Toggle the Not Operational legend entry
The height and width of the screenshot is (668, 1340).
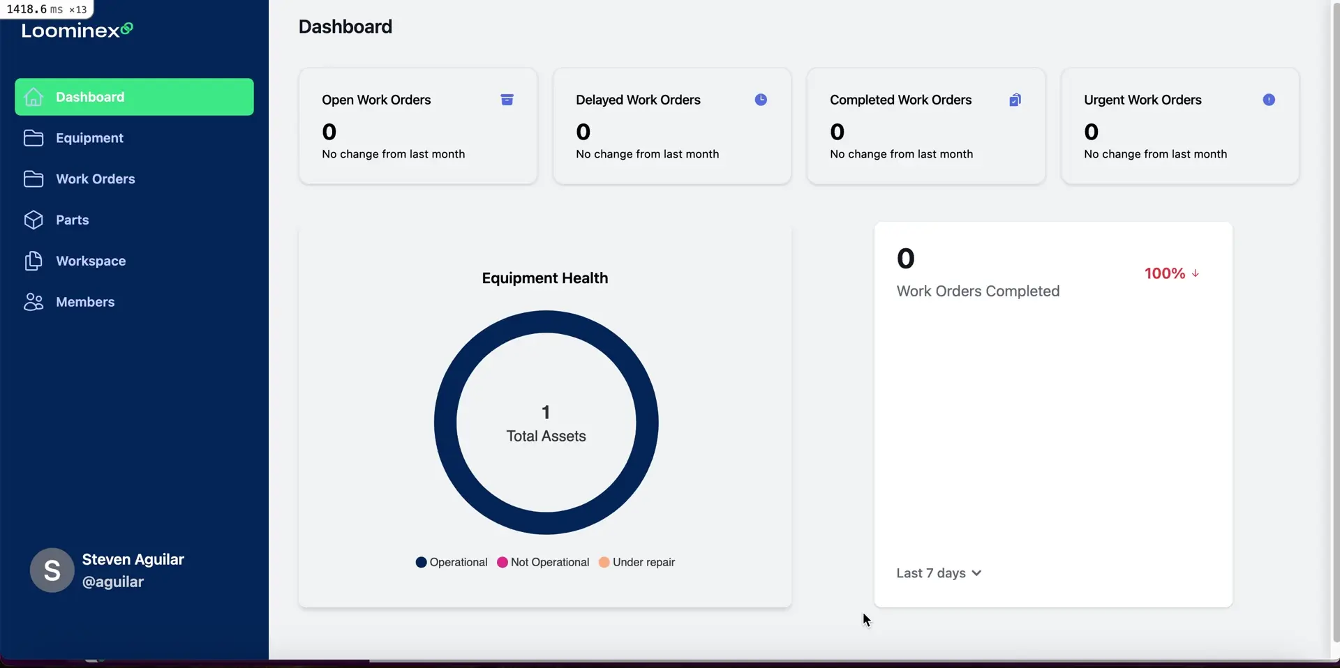(542, 562)
